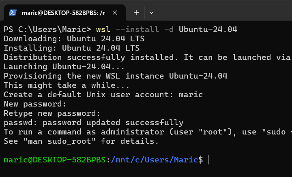The width and height of the screenshot is (292, 177).
Task: Click the green maric@DESKTOP-582BPBS prompt text
Action: pos(55,160)
